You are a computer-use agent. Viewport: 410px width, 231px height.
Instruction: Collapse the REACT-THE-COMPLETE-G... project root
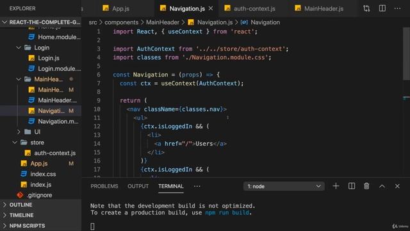40,22
